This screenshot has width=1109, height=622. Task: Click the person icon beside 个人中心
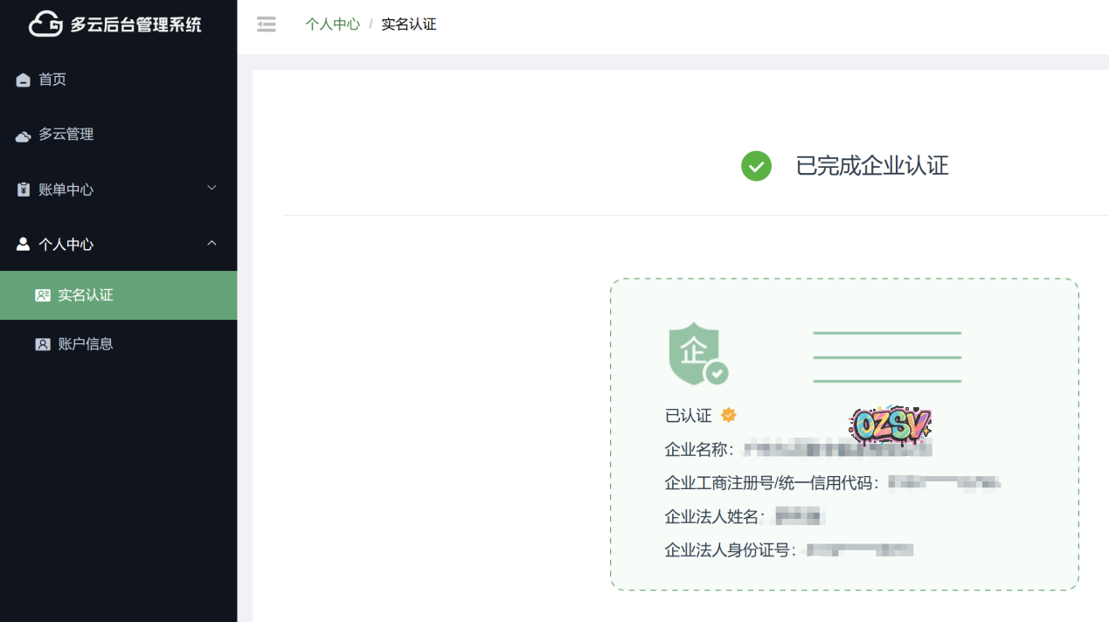click(24, 245)
